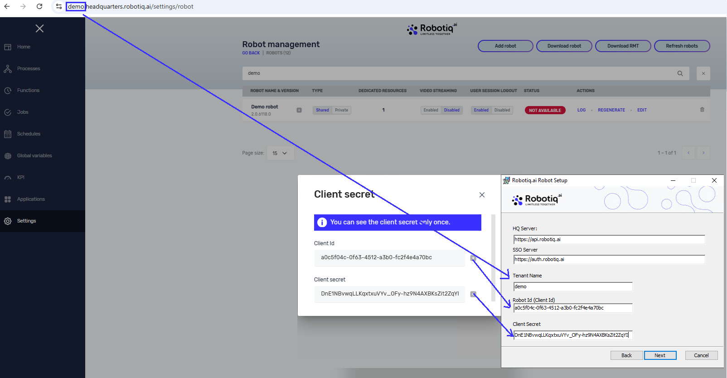Set robot type to Shared
The width and height of the screenshot is (727, 378).
coord(323,110)
